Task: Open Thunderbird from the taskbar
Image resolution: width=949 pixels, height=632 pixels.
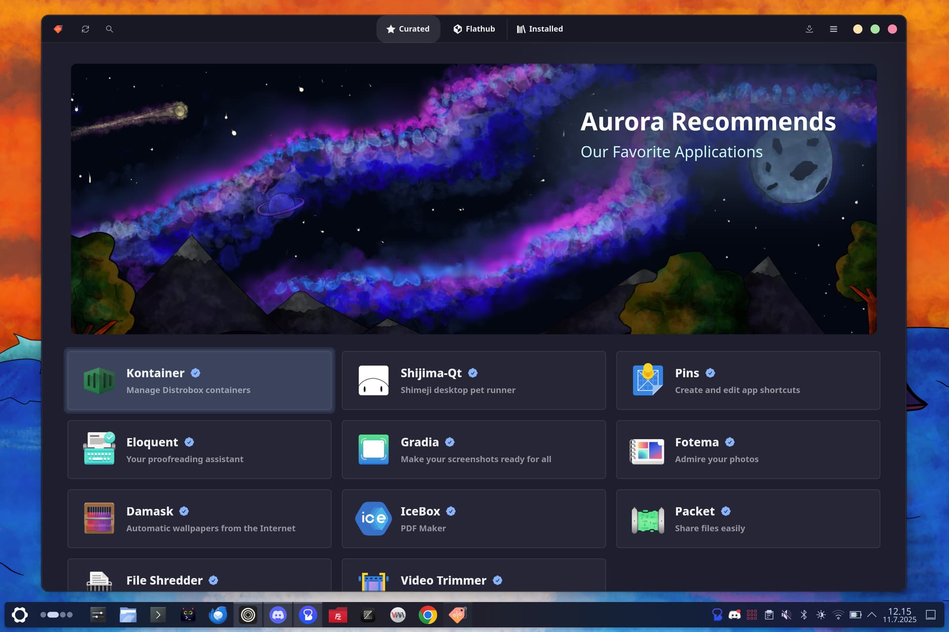Action: pyautogui.click(x=218, y=615)
